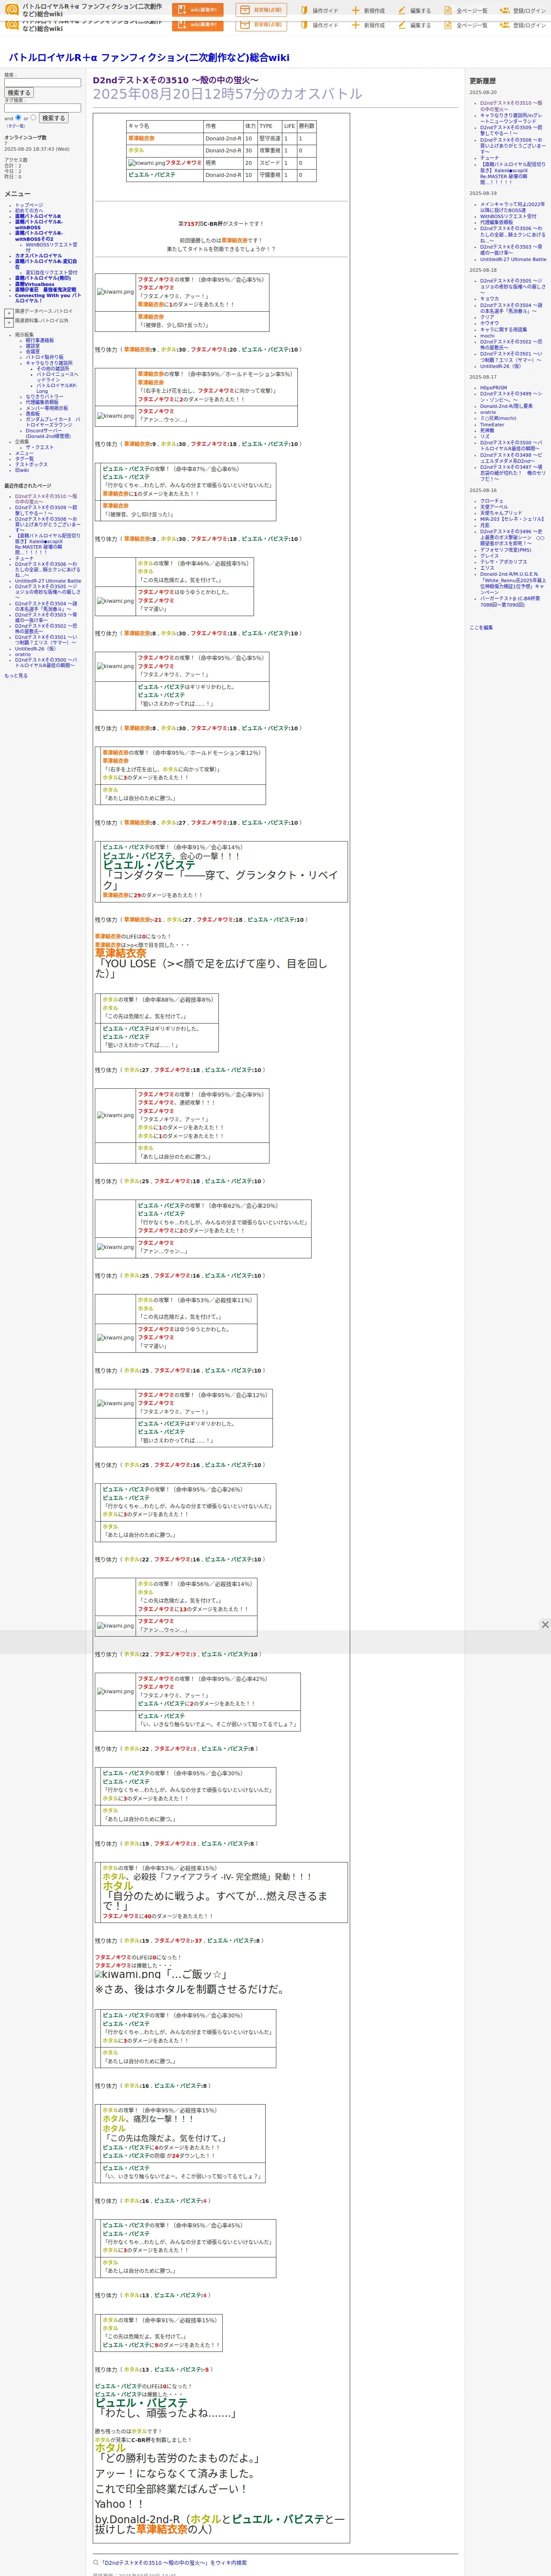Click the orange wiki編集中 button in the uppermost header
Viewport: 551px width, 2576px height.
197,10
